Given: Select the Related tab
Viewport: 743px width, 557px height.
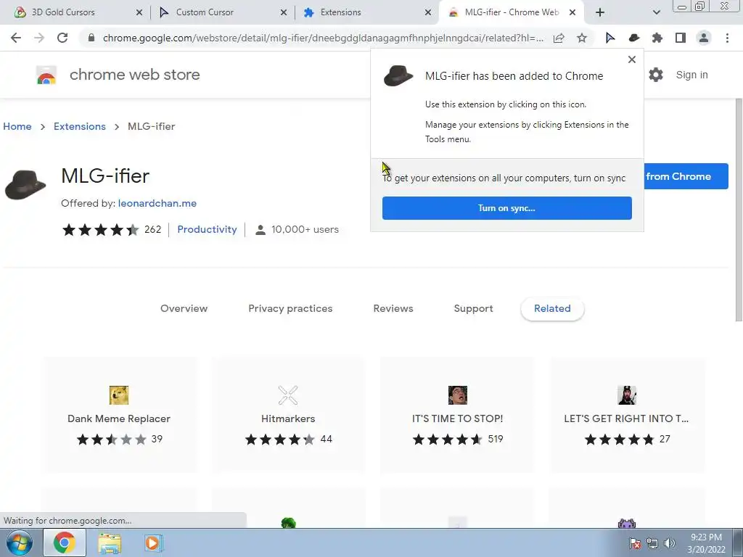Looking at the screenshot, I should point(552,309).
